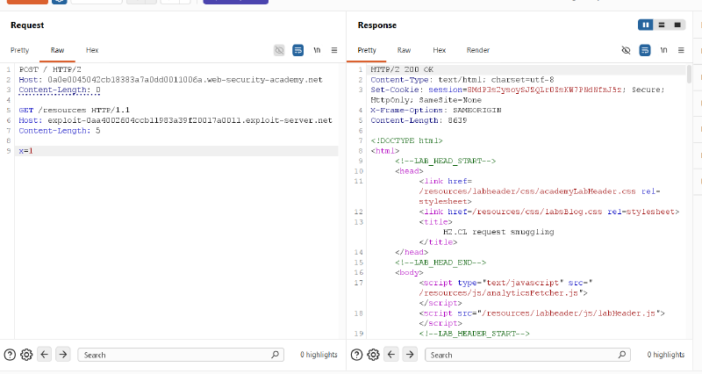Click the 'Content-Length: 0' request header

point(60,90)
